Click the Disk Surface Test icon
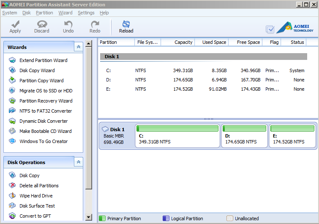 [x=12, y=205]
